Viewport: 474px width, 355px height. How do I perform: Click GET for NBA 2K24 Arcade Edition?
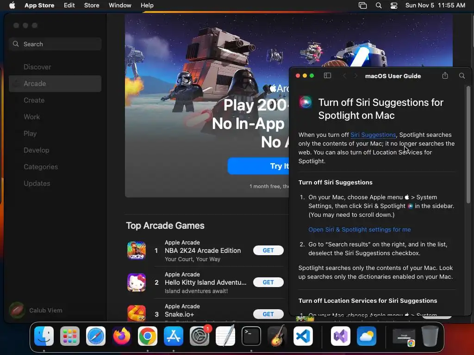coord(268,250)
